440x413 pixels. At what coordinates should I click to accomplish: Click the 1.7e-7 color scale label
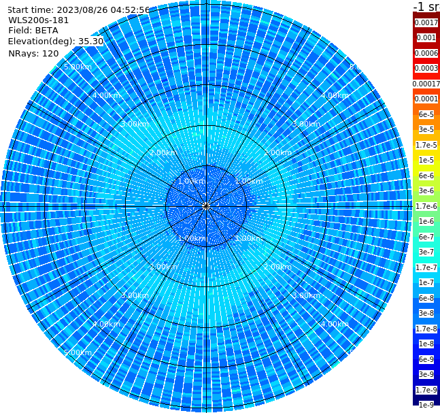(426, 267)
